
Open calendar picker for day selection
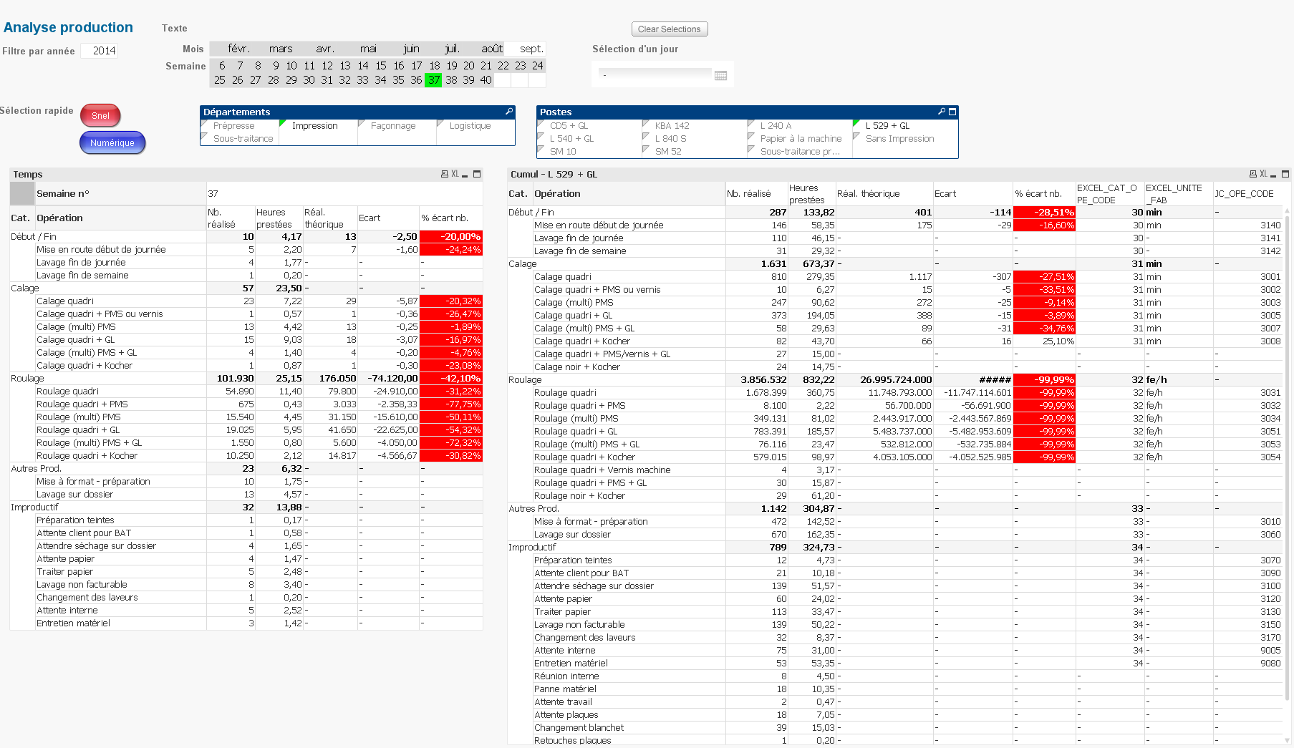point(721,75)
